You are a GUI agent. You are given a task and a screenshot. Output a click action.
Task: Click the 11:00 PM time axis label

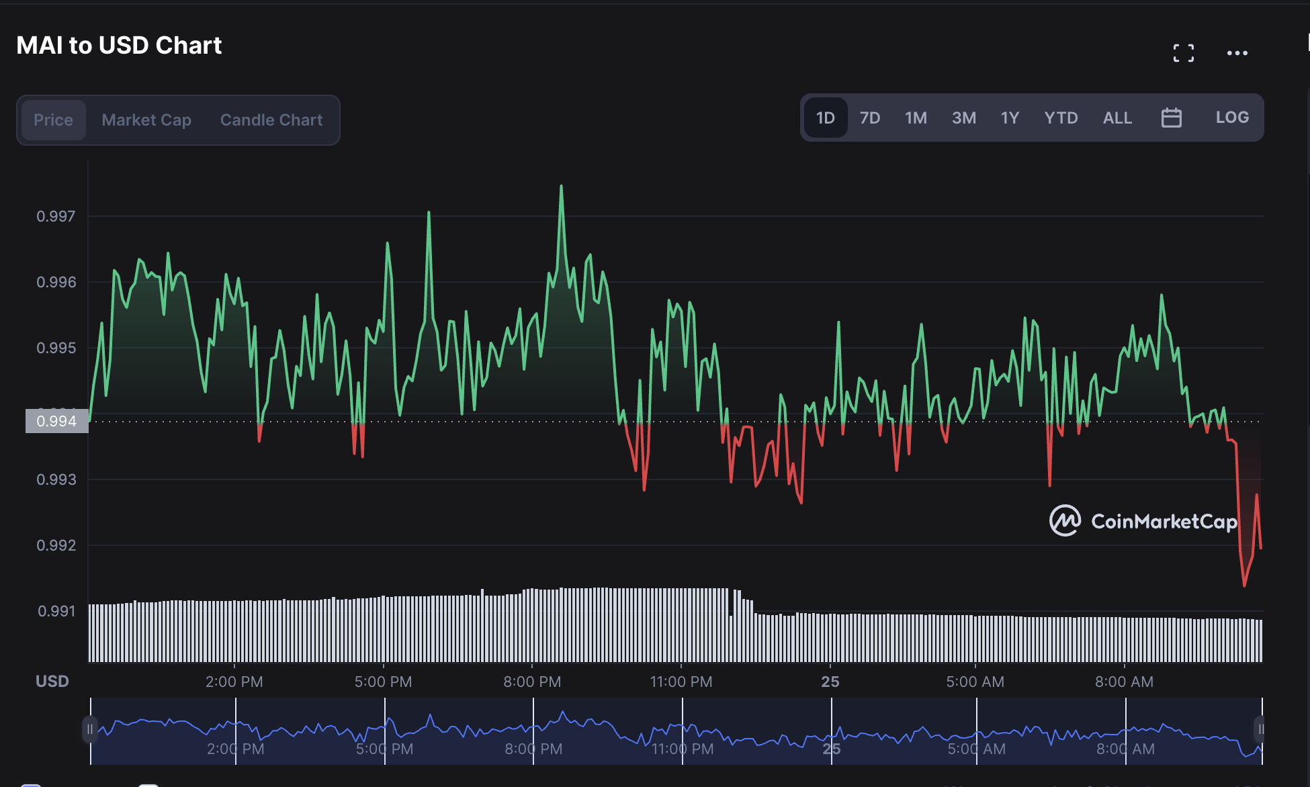click(681, 682)
